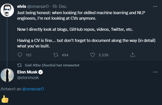Open elvis's profile via display name
This screenshot has height=105, width=162.
[22, 6]
